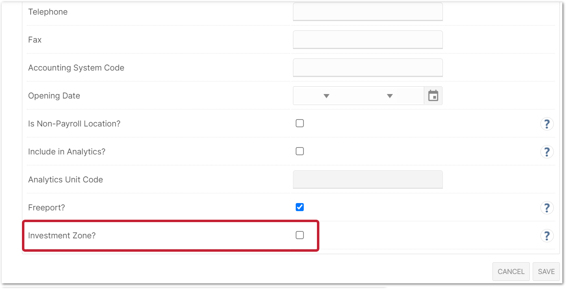Enable the Is Non-Payroll Location checkbox
The width and height of the screenshot is (566, 289).
pos(300,123)
